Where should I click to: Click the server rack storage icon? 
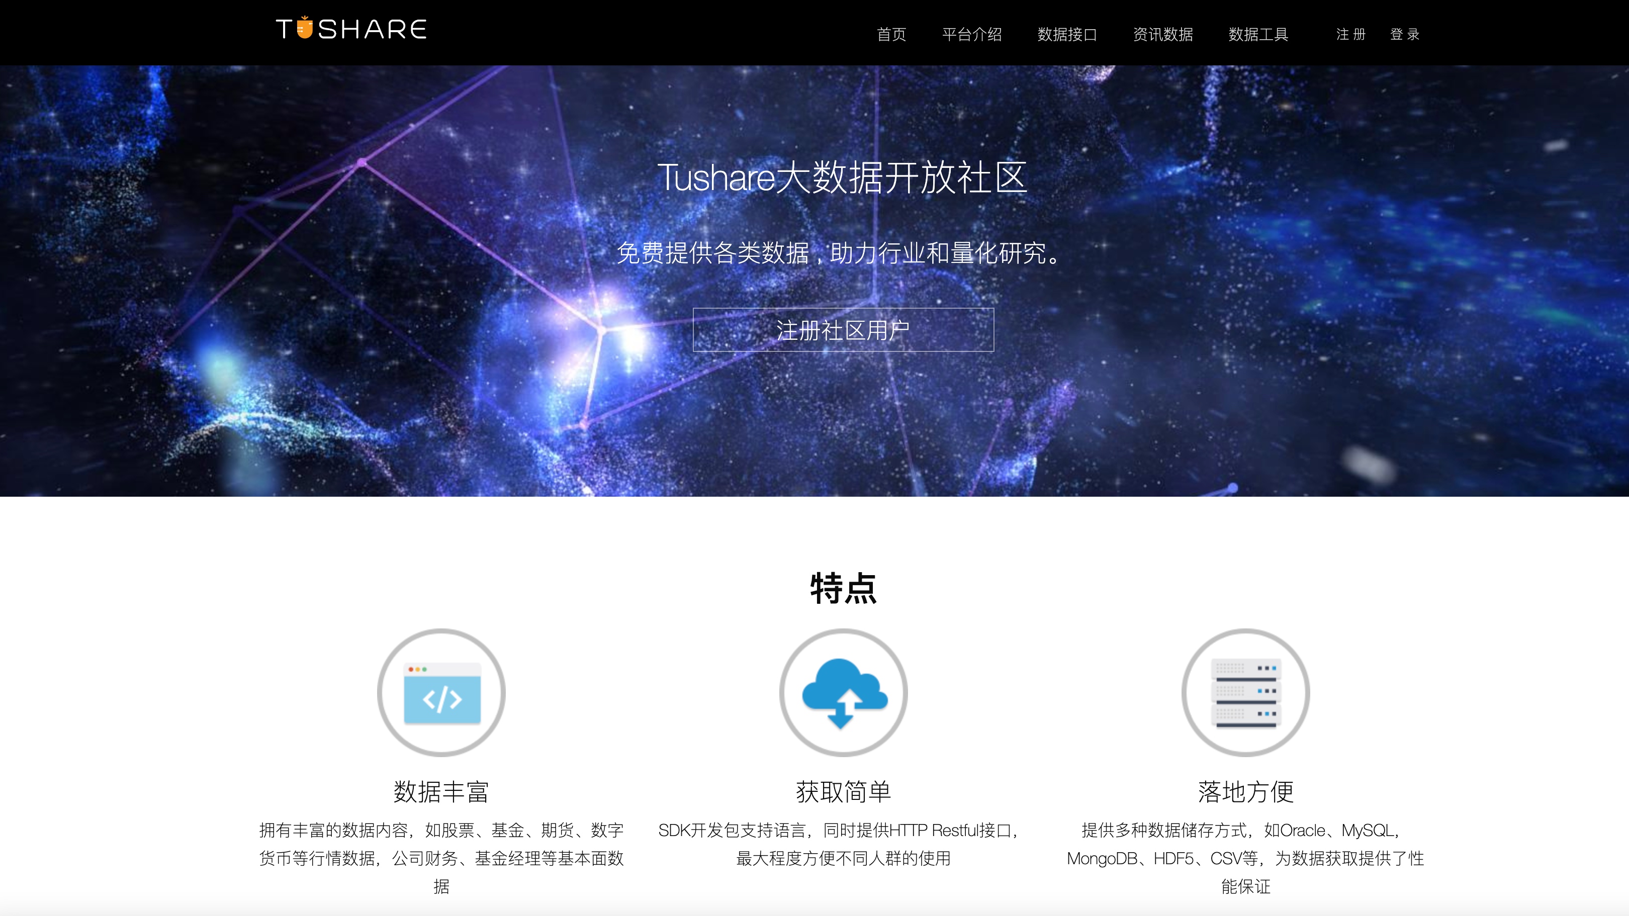point(1245,693)
